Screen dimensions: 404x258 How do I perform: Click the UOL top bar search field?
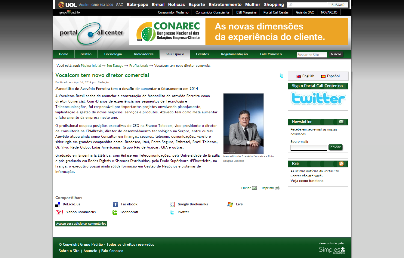point(307,5)
